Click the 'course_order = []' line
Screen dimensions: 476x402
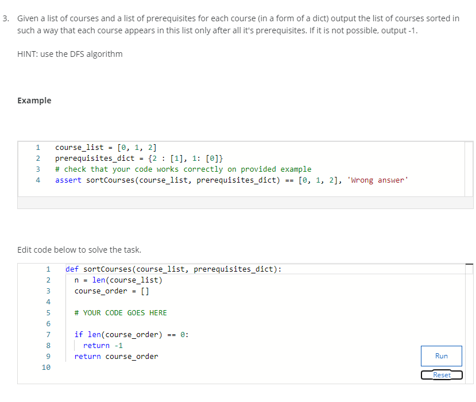point(112,291)
